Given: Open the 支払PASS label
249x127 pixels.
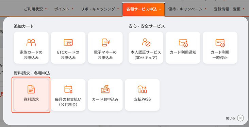Looking at the screenshot, I should pyautogui.click(x=142, y=99).
